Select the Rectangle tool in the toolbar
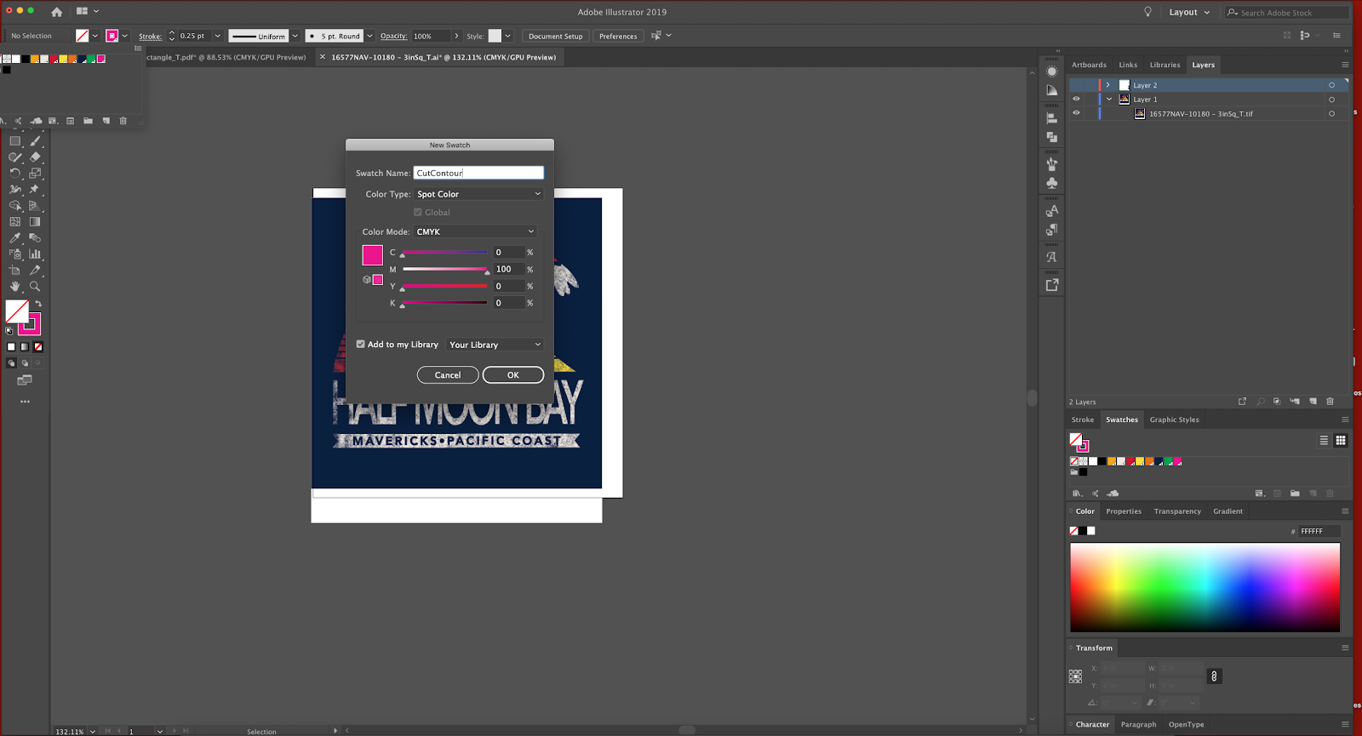This screenshot has width=1362, height=736. [x=15, y=141]
